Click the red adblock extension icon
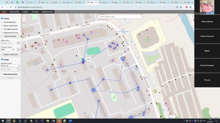Screen dimensions: 220x123 pos(186,7)
